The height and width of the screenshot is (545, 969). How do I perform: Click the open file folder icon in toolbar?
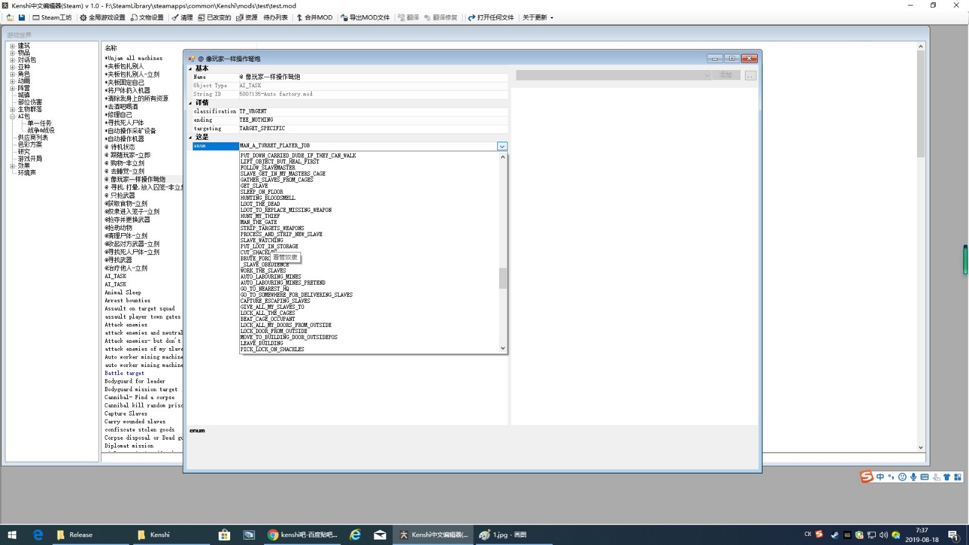(x=10, y=18)
